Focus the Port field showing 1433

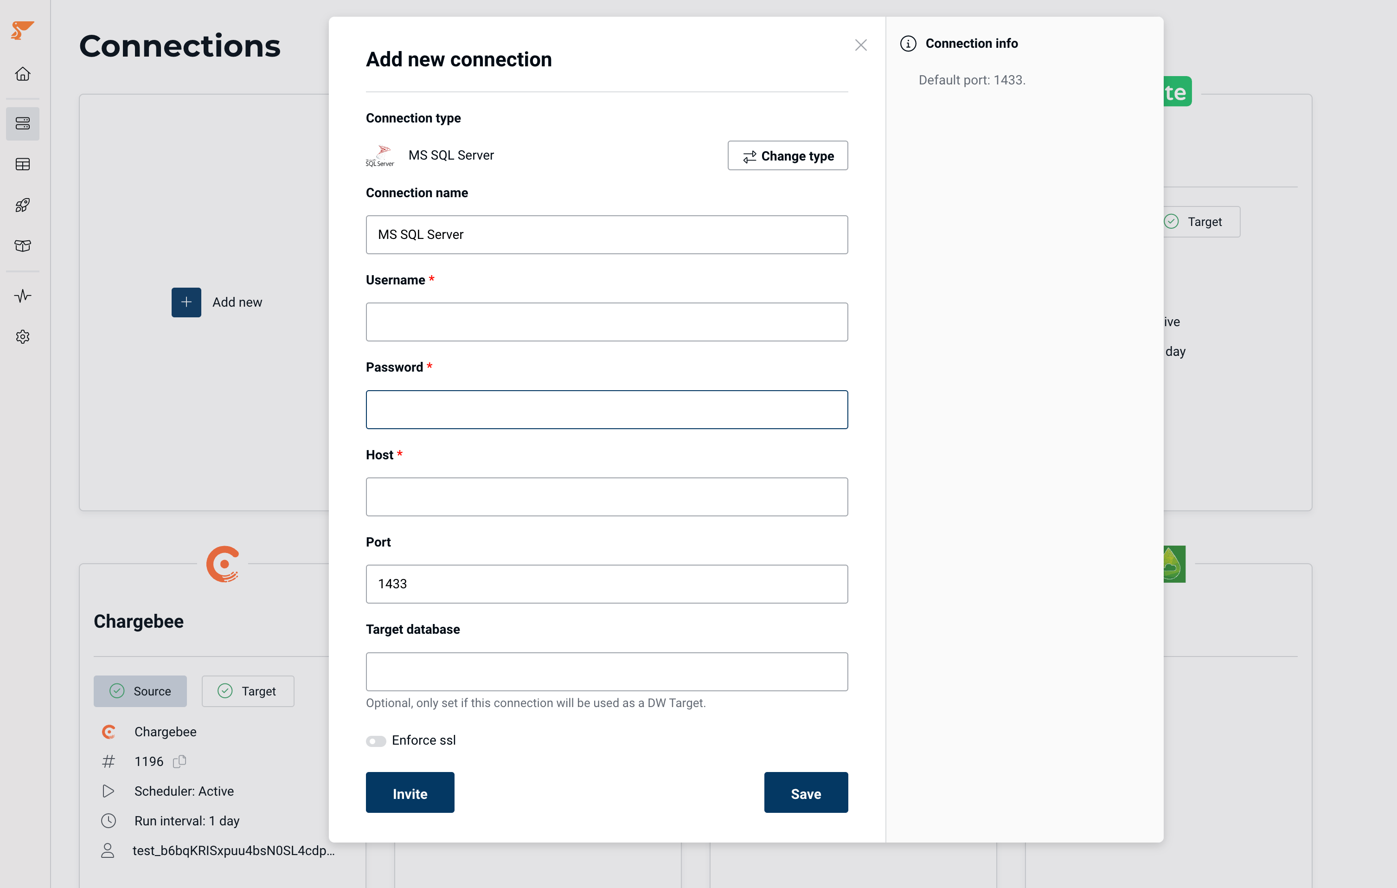606,584
